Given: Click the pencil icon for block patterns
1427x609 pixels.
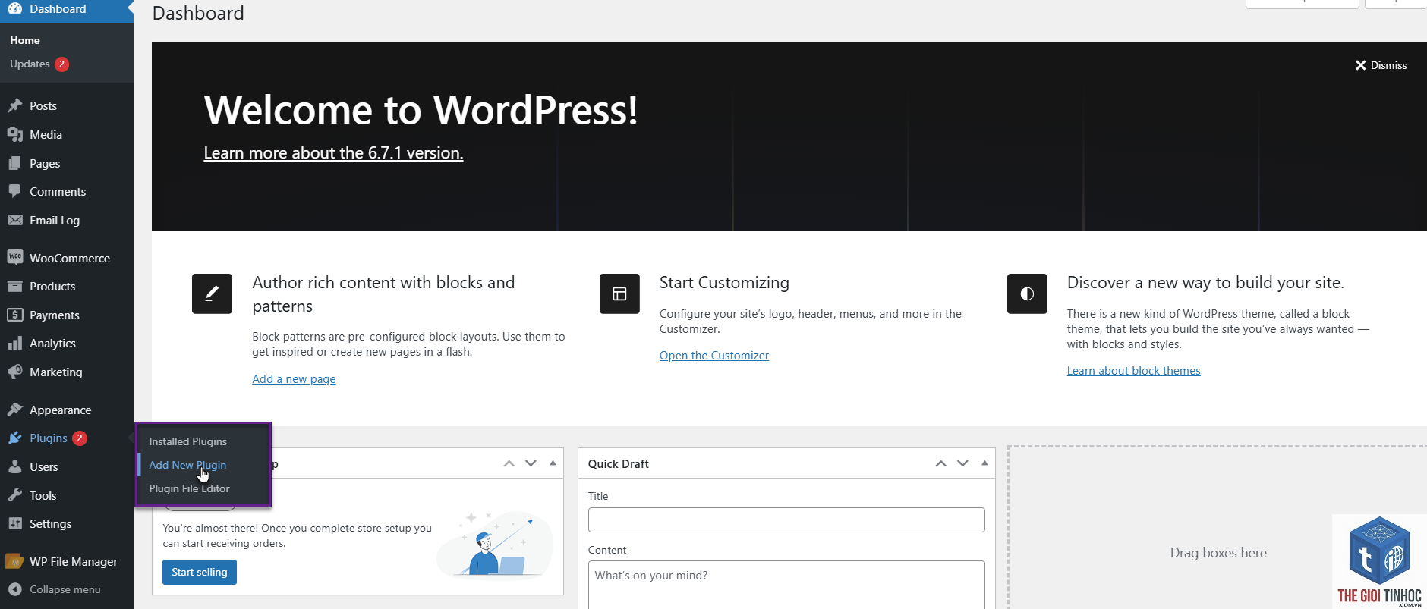Looking at the screenshot, I should click(212, 294).
